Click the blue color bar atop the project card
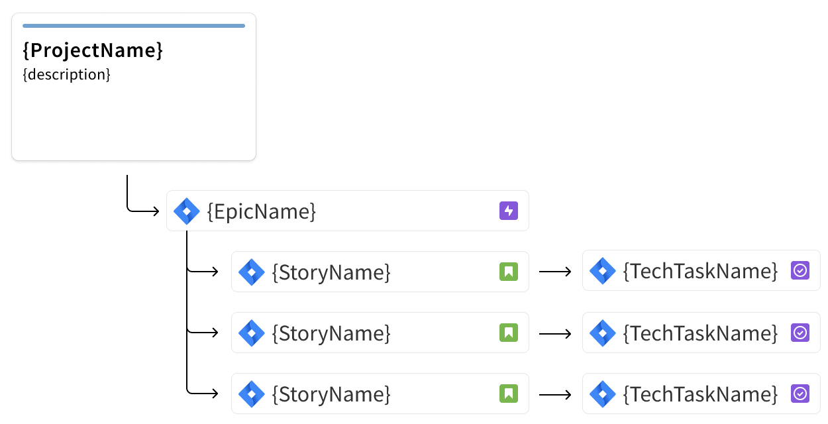The width and height of the screenshot is (828, 424). click(134, 26)
